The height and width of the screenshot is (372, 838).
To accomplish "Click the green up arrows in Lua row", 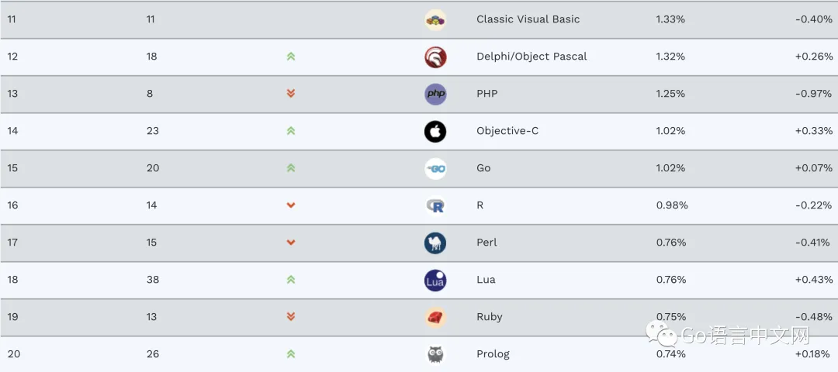I will [291, 280].
